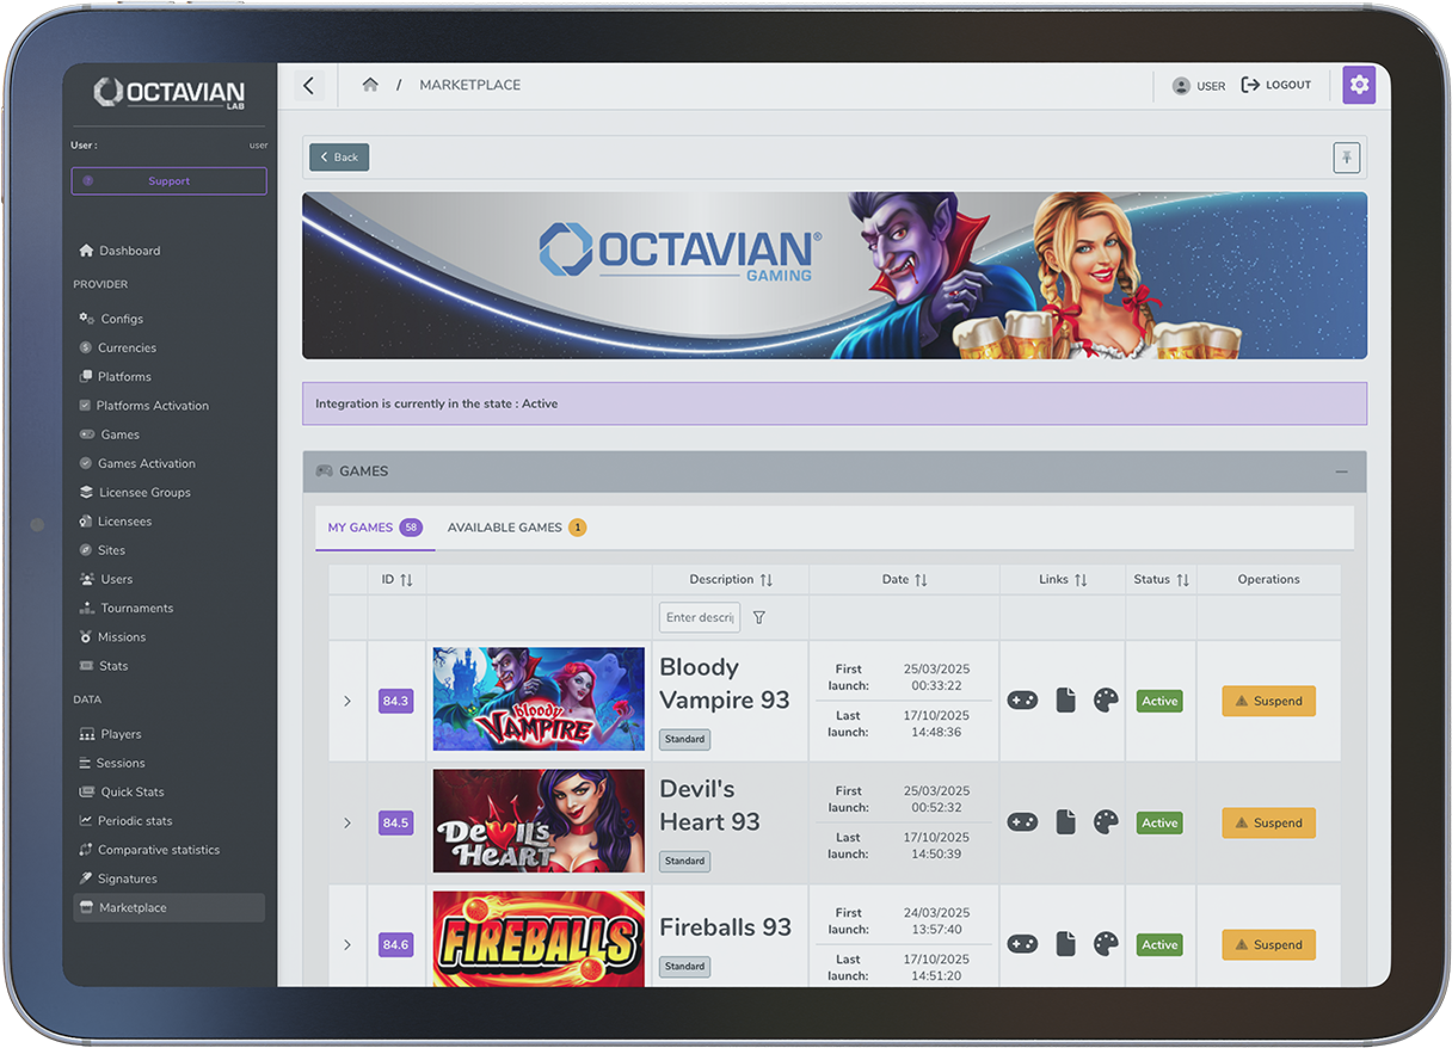
Task: Open game launch link for Fireballs 93
Action: 1022,944
